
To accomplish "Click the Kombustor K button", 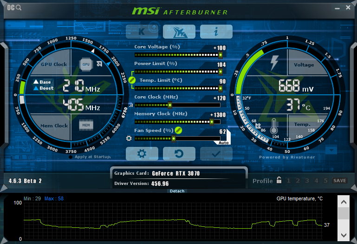I will click(142, 32).
